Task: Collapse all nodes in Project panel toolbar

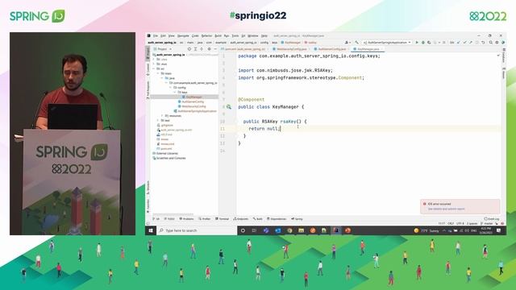Action: coord(202,49)
